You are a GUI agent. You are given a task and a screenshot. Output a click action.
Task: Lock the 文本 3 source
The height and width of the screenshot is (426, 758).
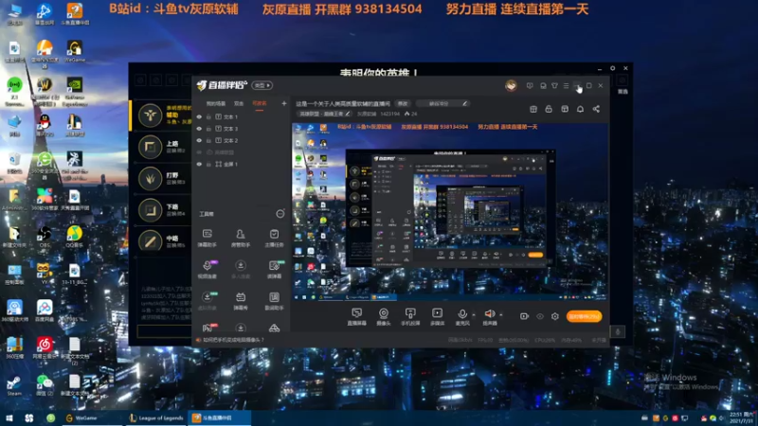(208, 129)
